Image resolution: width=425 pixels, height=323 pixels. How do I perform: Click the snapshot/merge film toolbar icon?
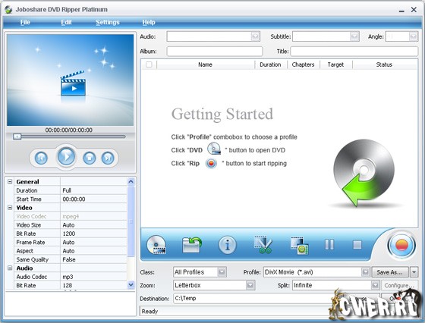pyautogui.click(x=299, y=246)
